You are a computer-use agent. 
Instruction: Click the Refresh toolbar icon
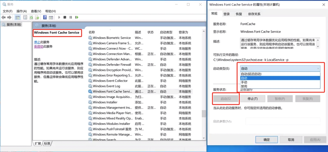coord(31,17)
